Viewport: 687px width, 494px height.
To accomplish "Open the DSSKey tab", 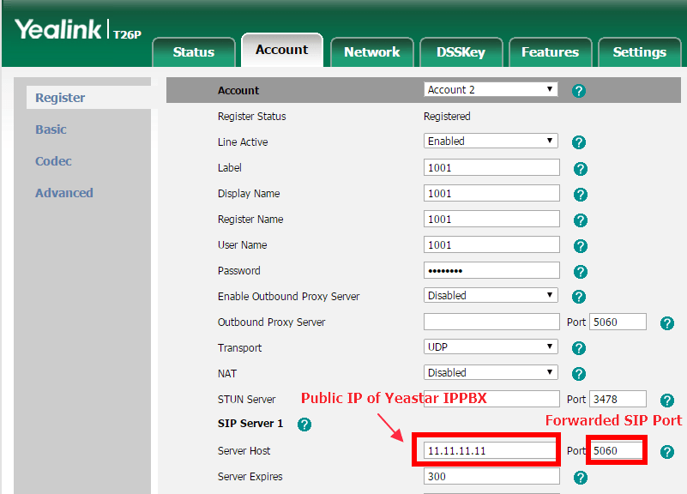I will tap(461, 51).
